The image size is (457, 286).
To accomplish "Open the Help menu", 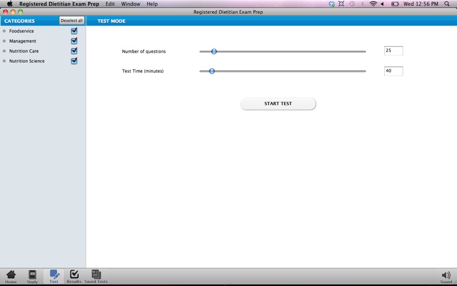I will [x=152, y=4].
